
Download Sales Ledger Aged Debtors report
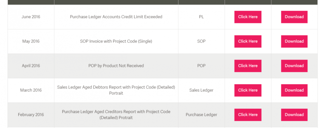[294, 90]
